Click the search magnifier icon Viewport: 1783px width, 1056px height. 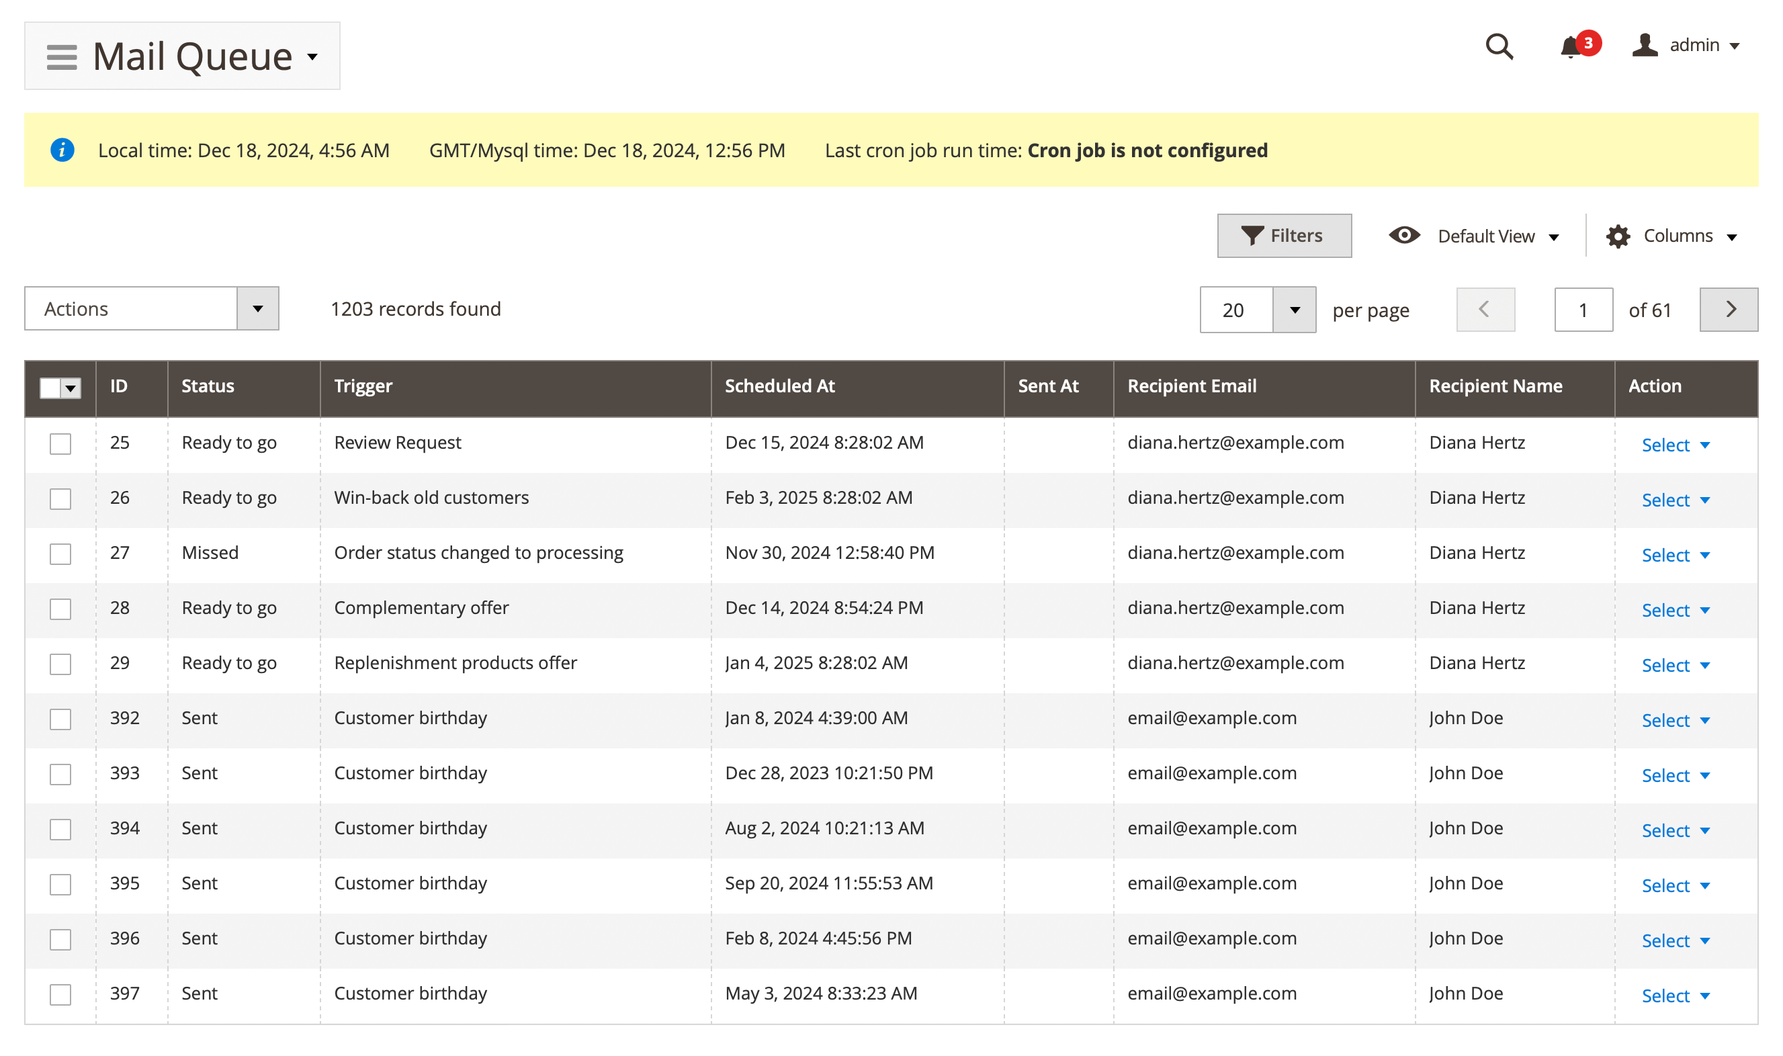(x=1499, y=46)
